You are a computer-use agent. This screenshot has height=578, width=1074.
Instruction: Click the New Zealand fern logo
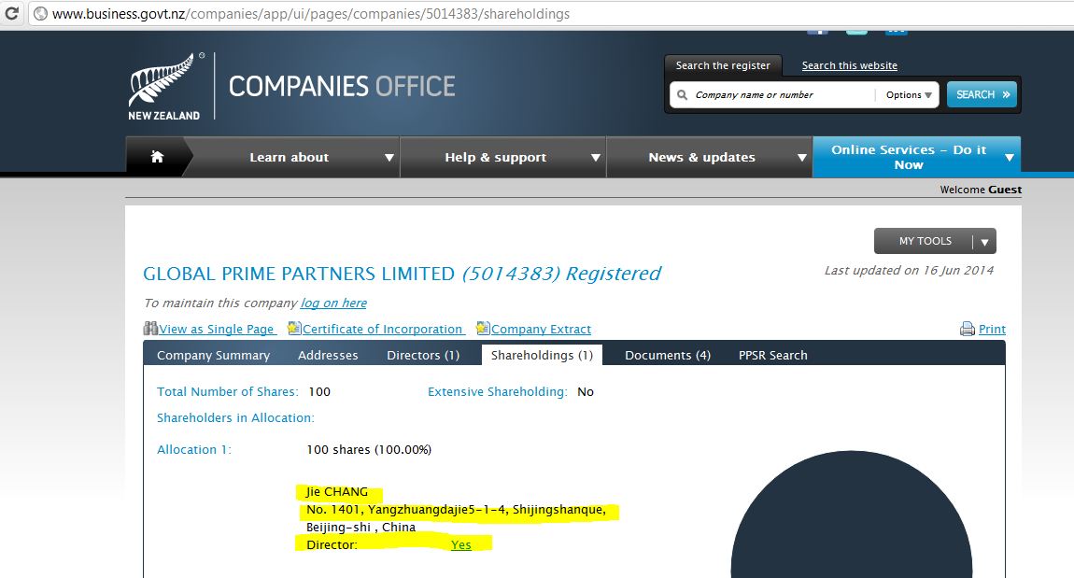click(x=164, y=86)
